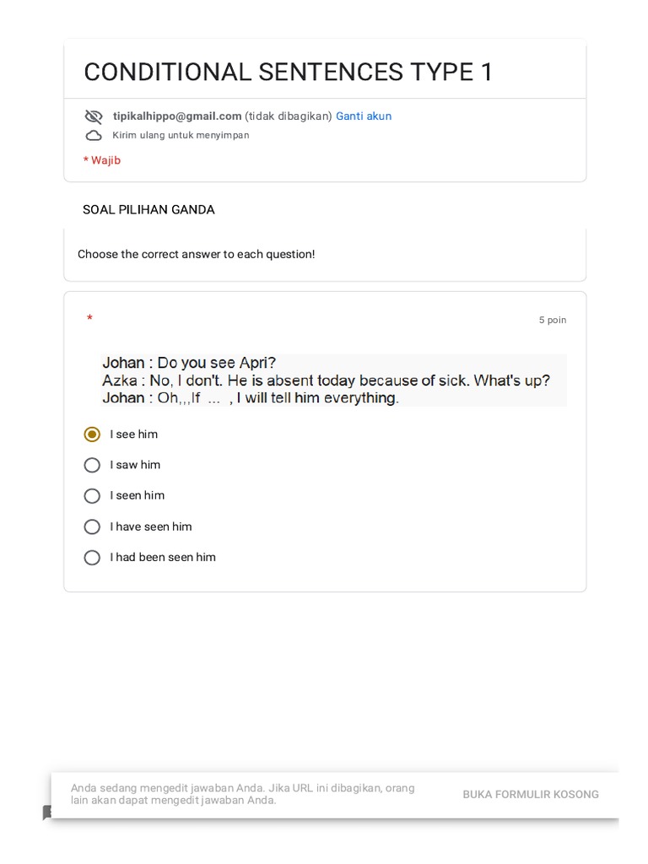
Task: Mark "I had been seen him" answer
Action: (92, 558)
